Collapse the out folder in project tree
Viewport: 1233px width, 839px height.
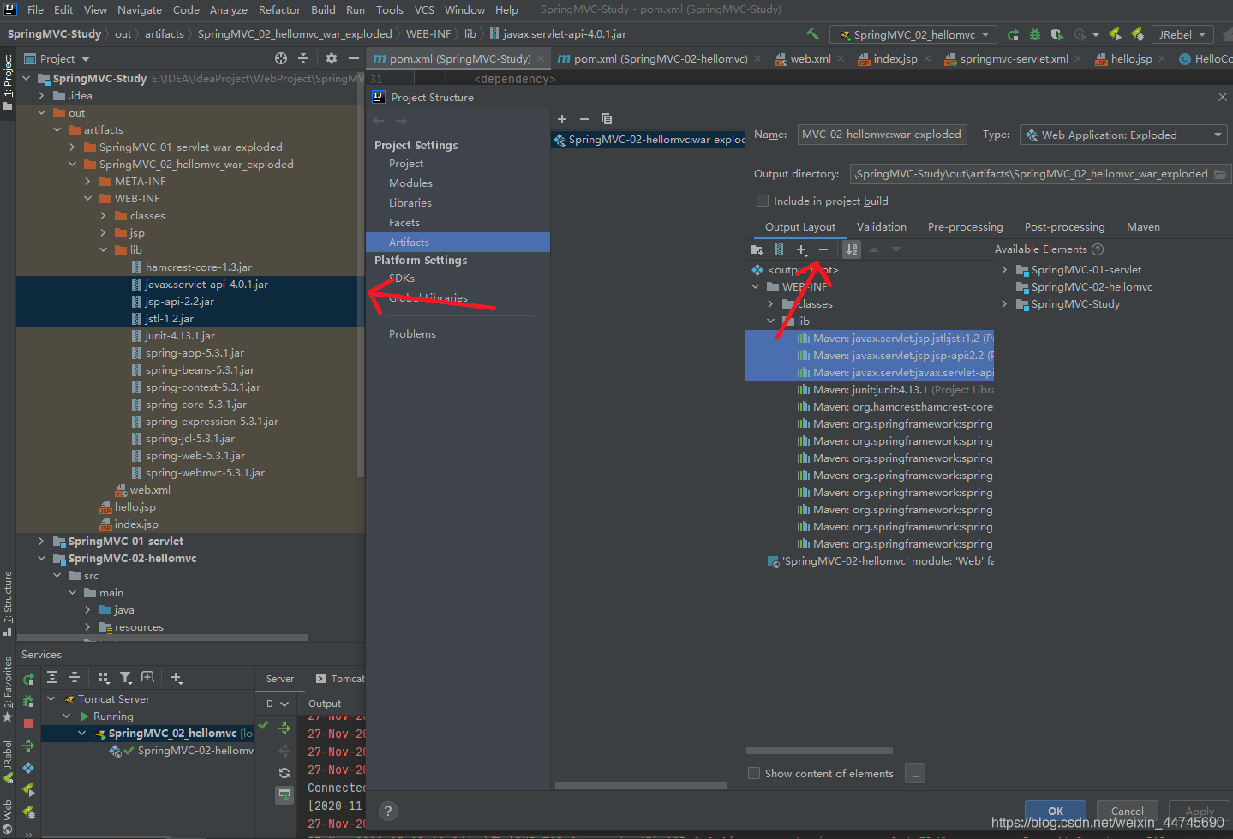pos(41,113)
